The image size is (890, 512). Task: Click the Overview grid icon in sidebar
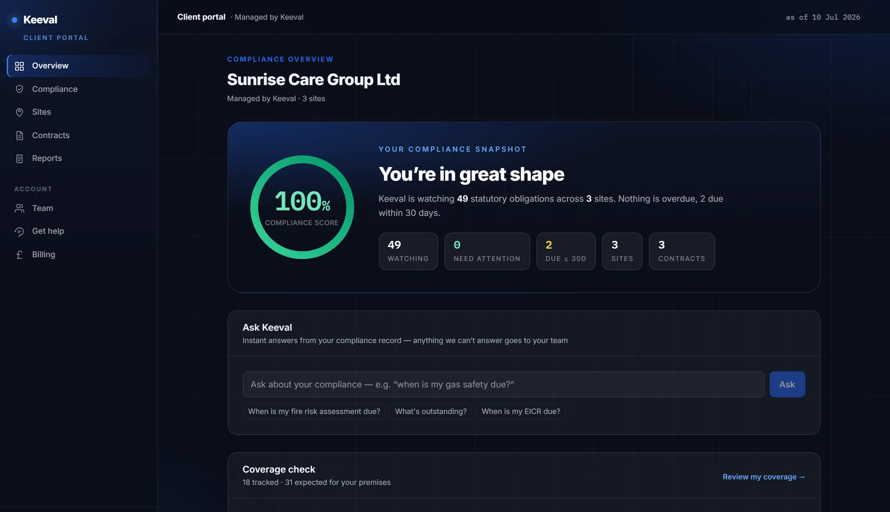pos(19,66)
